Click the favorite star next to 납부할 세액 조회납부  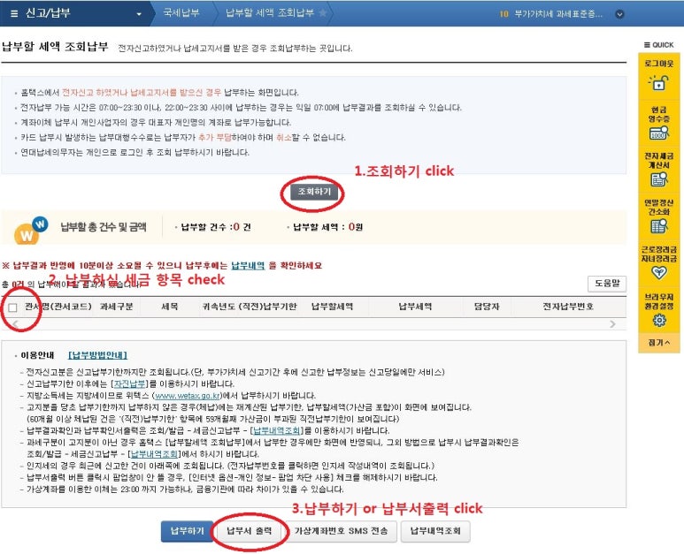pyautogui.click(x=323, y=14)
